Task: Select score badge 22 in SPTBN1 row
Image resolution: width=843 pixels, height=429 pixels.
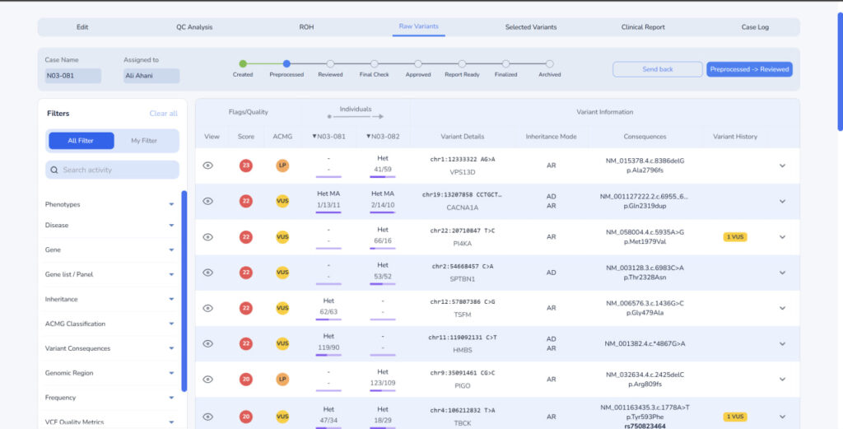Action: coord(246,273)
